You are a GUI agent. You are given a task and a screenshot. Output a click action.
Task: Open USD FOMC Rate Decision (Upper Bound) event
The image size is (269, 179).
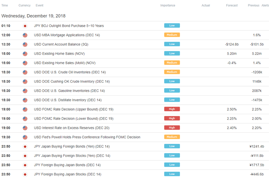(x=74, y=109)
